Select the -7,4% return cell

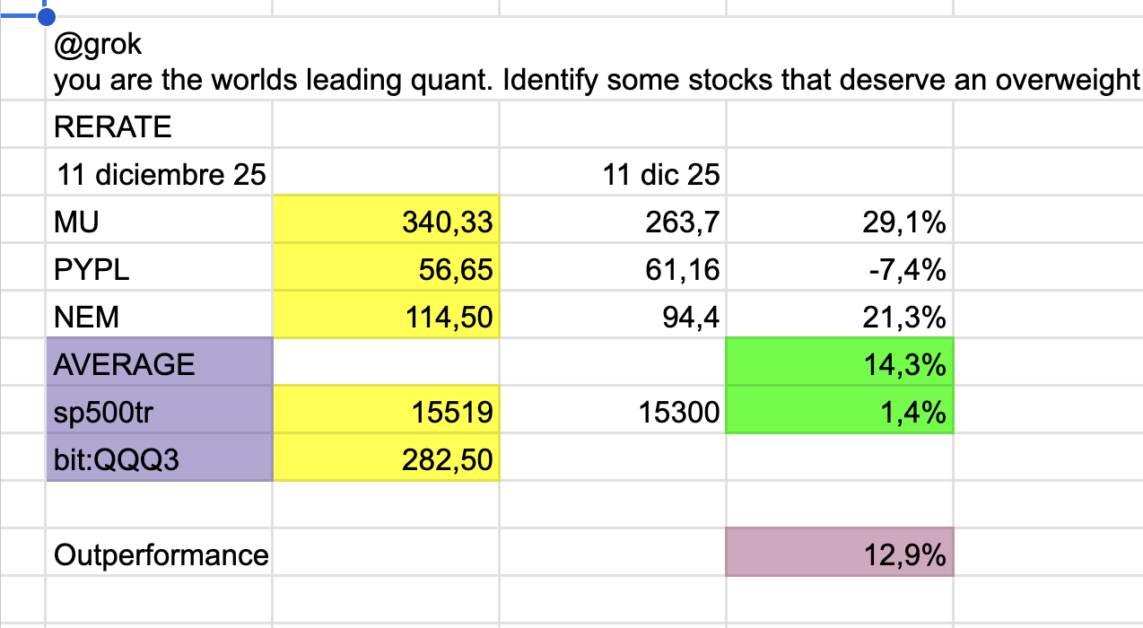[839, 269]
